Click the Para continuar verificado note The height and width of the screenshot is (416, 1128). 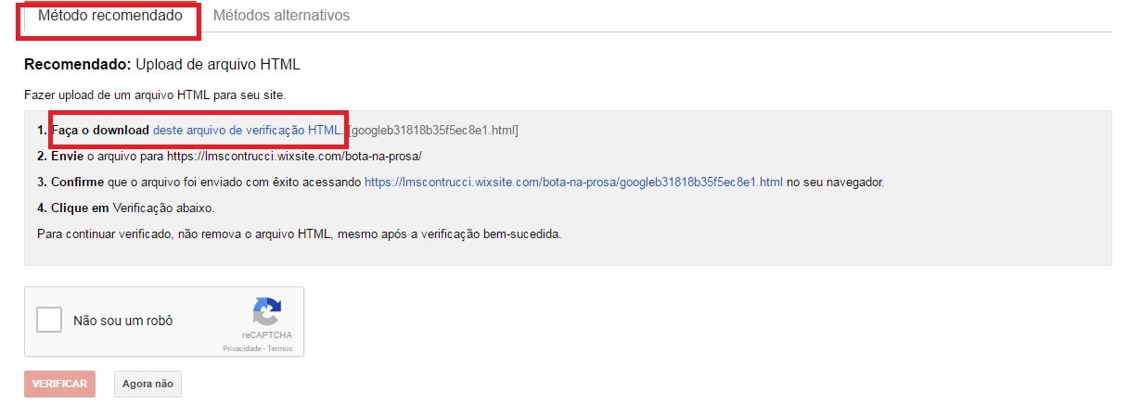click(299, 233)
